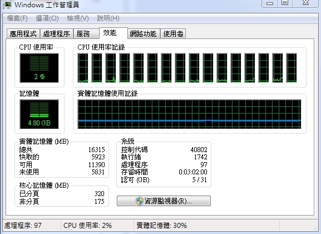Image resolution: width=321 pixels, height=234 pixels.
Task: Click the 實體記憶體 (MB) group label
Action: (x=44, y=142)
